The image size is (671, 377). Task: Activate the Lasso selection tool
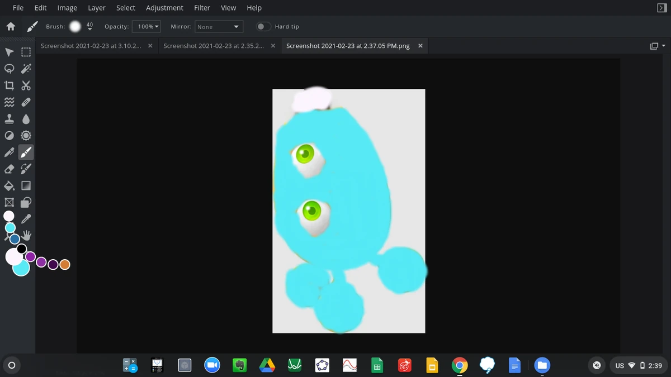point(9,69)
